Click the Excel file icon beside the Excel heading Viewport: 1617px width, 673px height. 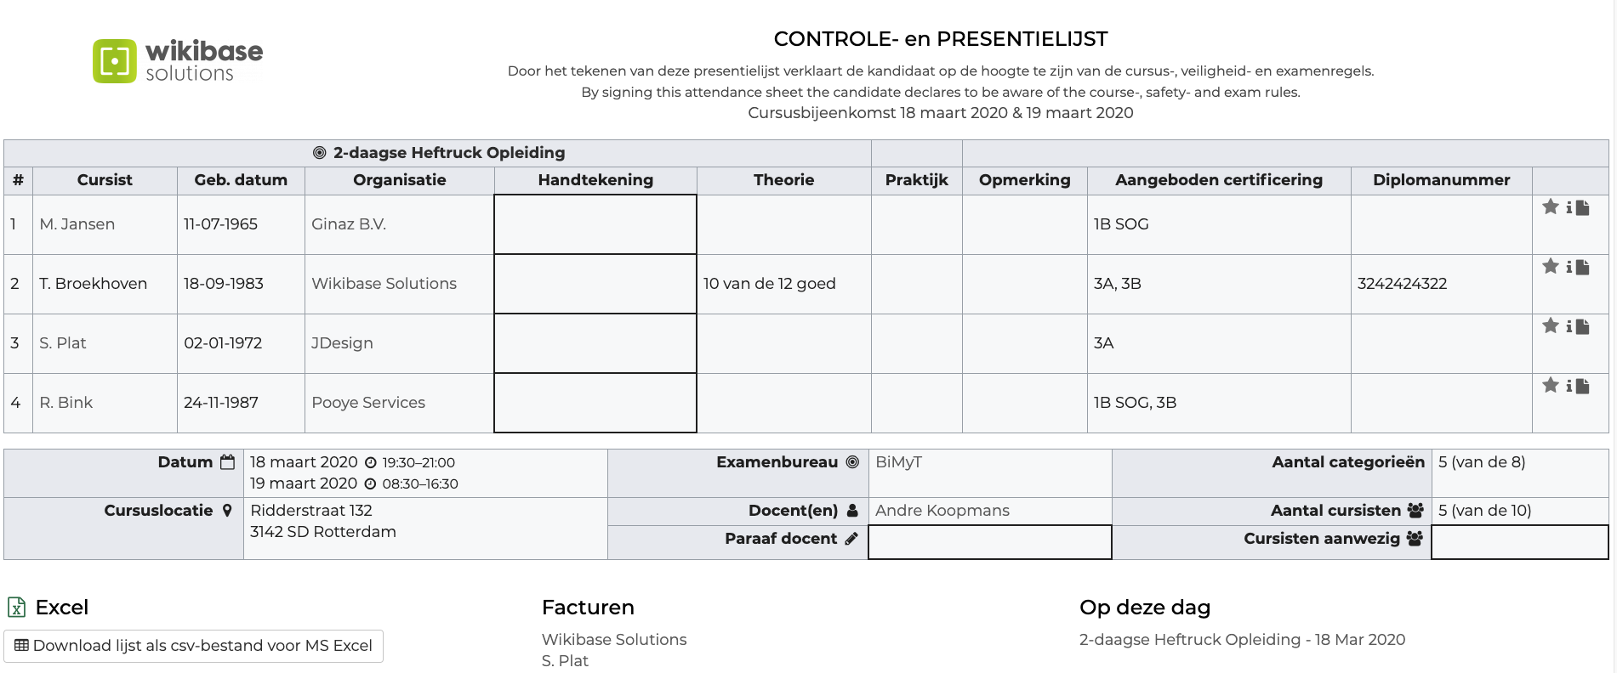click(x=16, y=607)
